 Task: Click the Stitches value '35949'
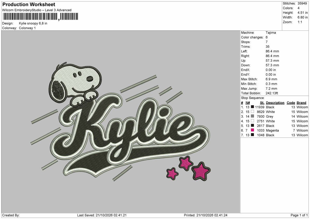(x=302, y=3)
